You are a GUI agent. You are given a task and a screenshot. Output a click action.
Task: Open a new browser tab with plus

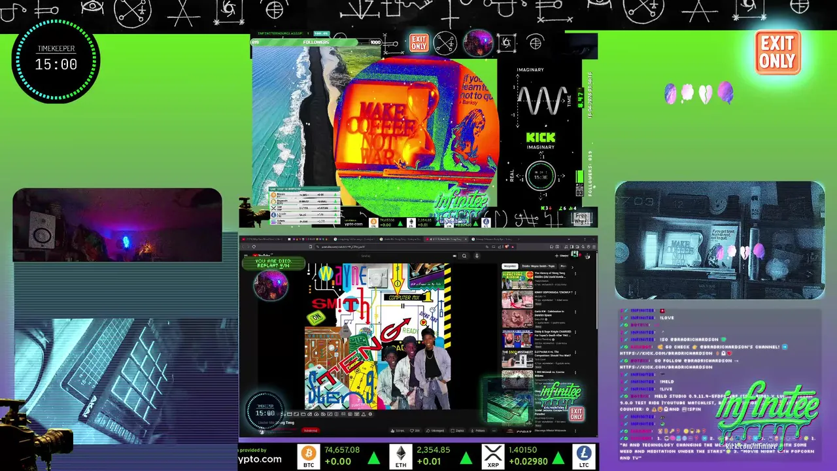point(518,239)
